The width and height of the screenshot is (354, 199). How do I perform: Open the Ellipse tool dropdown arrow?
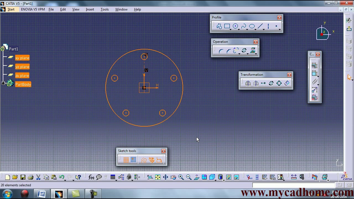point(255,29)
